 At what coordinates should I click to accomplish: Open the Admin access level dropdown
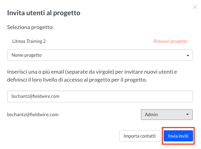[x=167, y=115]
